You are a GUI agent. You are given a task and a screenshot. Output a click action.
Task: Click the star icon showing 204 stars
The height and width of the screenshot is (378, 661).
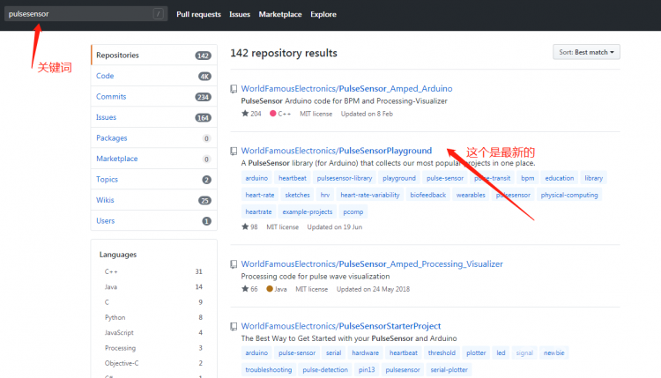(x=245, y=114)
